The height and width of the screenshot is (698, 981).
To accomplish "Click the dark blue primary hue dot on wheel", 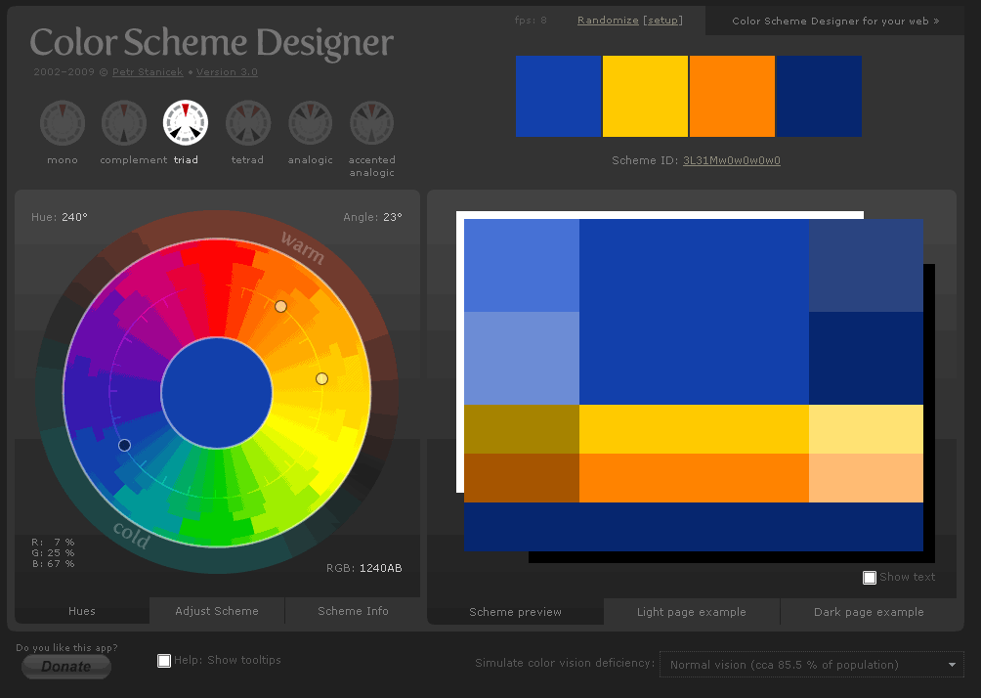I will pos(124,445).
